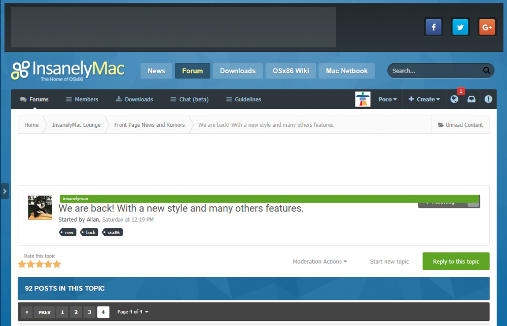Go to page 1
Image resolution: width=507 pixels, height=326 pixels.
click(x=62, y=312)
